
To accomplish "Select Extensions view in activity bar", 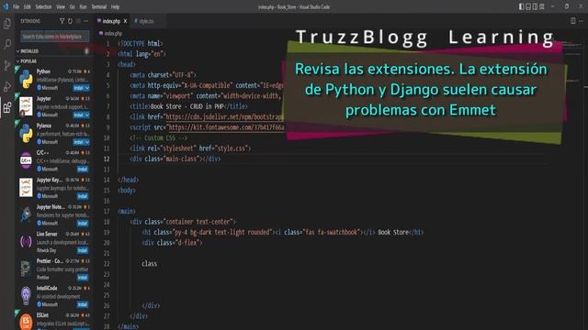I will tap(7, 108).
